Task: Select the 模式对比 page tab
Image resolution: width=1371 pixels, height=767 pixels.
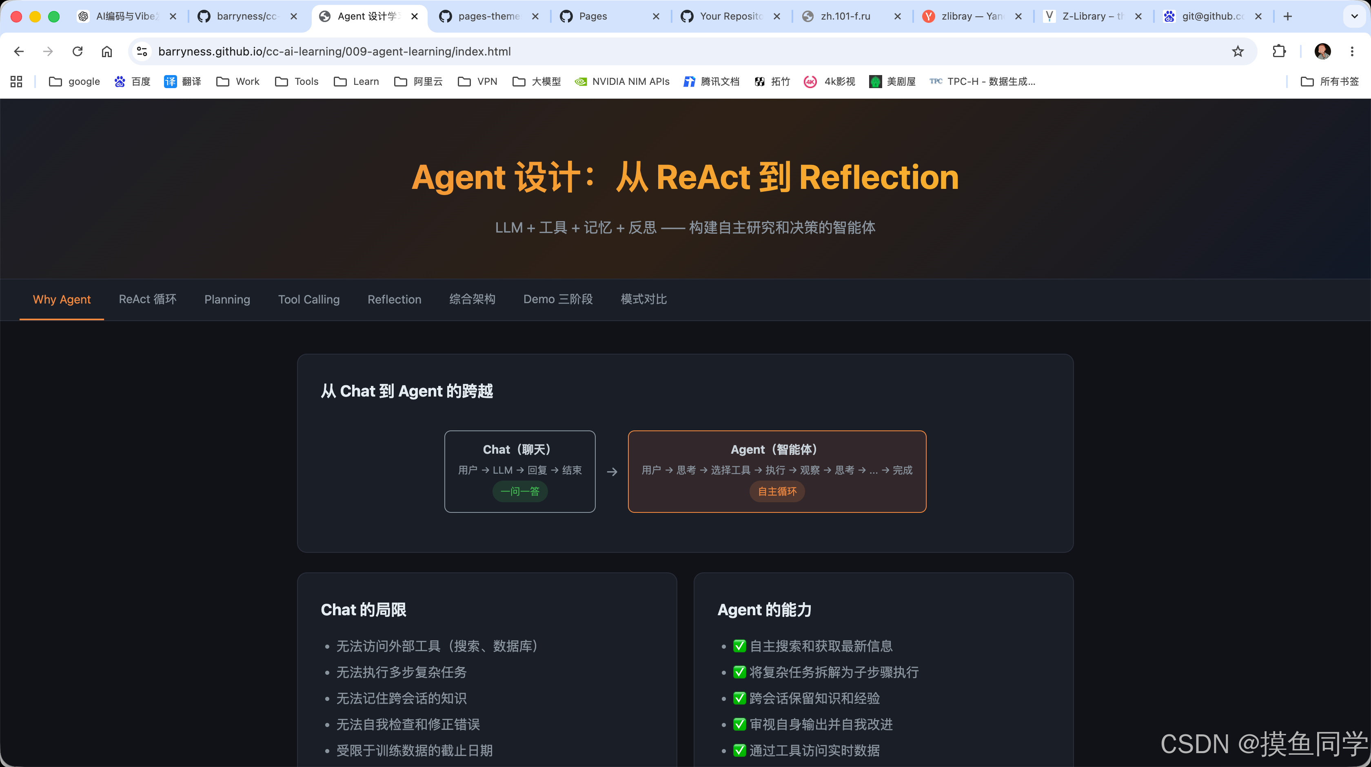Action: [x=643, y=300]
